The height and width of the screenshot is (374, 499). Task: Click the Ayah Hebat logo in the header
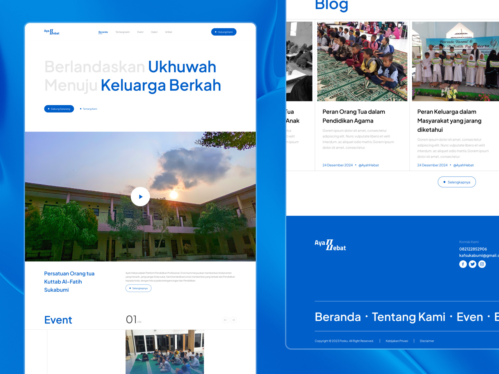coord(52,31)
